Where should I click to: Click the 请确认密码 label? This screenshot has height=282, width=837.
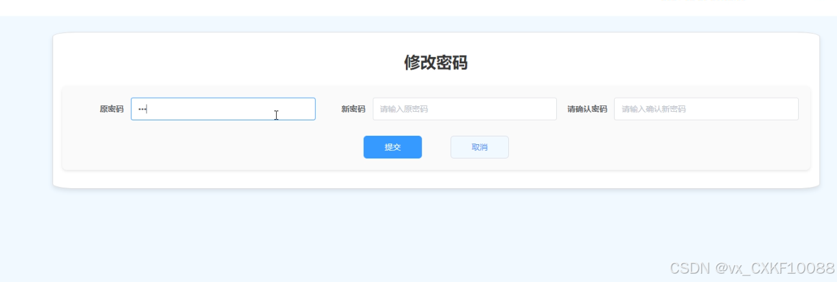click(587, 109)
